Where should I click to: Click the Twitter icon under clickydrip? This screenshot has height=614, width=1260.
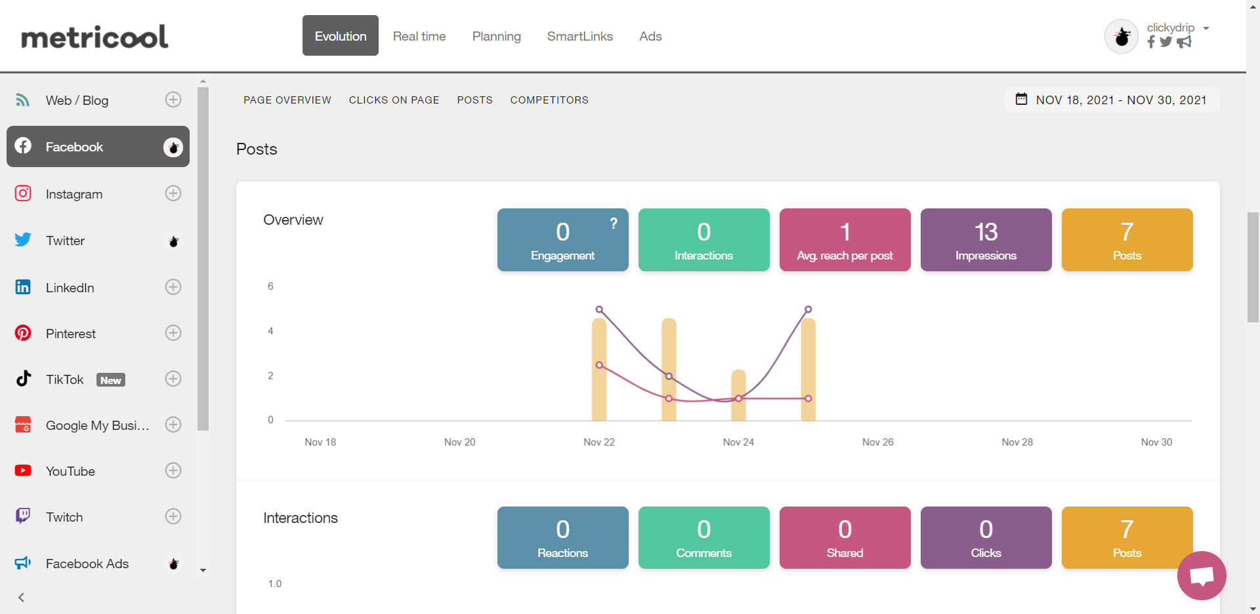click(x=1165, y=42)
